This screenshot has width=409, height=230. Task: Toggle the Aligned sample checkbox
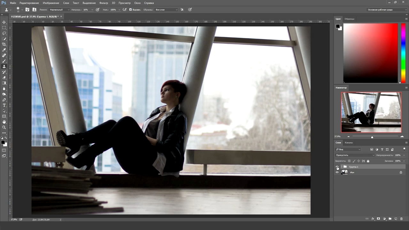point(130,10)
